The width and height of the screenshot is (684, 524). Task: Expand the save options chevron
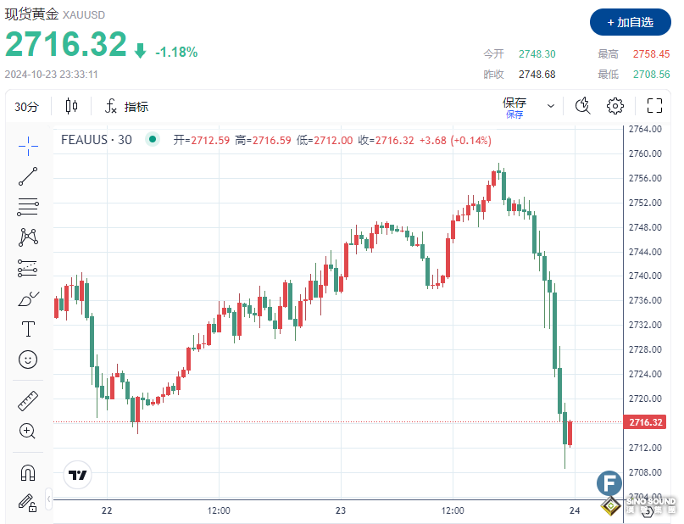549,105
